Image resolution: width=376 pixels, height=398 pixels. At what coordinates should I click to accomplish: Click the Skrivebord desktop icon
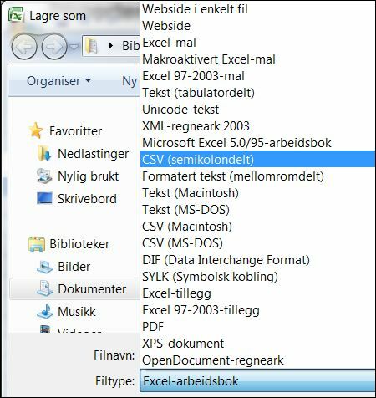click(x=44, y=198)
